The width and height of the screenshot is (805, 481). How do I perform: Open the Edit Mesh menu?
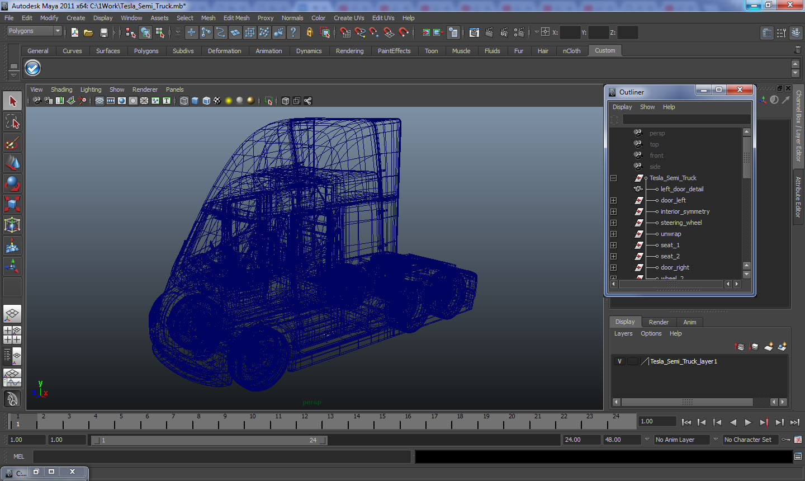[x=236, y=18]
